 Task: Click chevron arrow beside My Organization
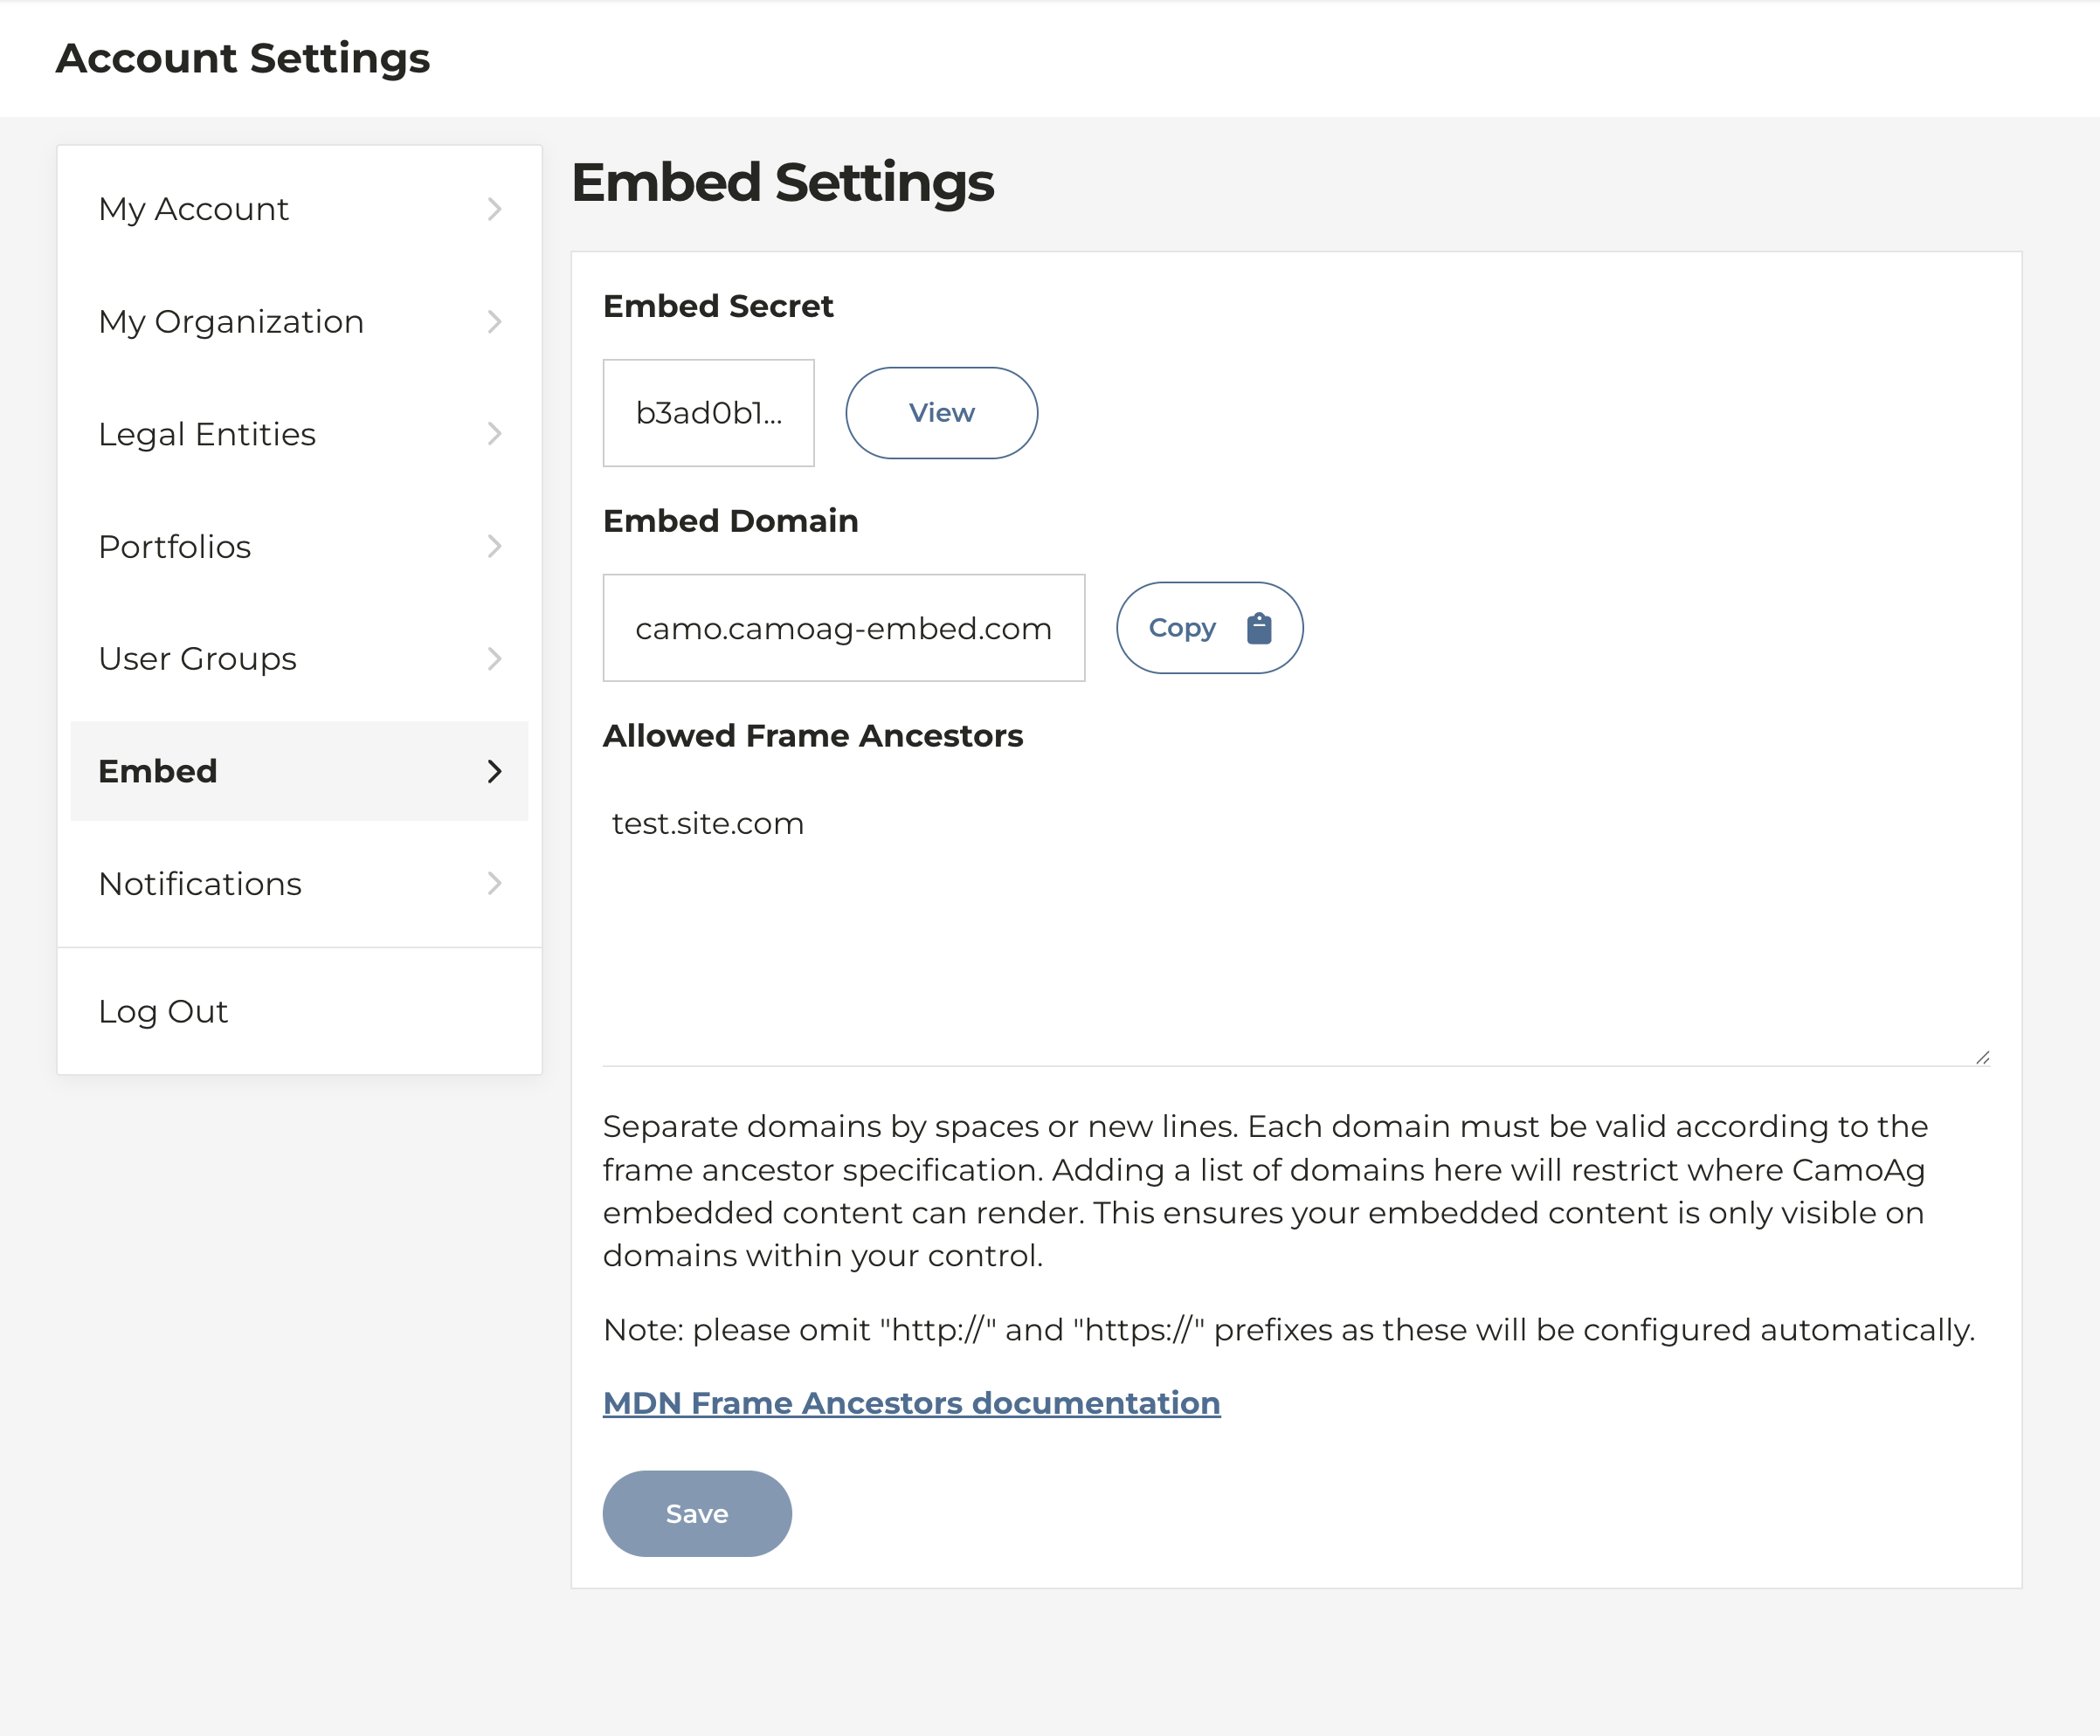click(x=494, y=322)
